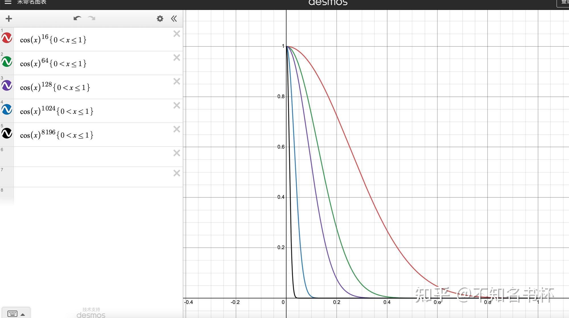Toggle the purple cos(x)^128 curve icon
The width and height of the screenshot is (569, 318).
pos(7,85)
